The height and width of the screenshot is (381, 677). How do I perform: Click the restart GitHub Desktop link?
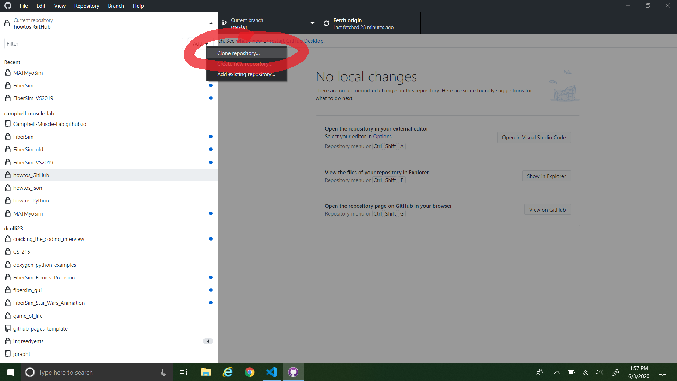click(x=297, y=41)
